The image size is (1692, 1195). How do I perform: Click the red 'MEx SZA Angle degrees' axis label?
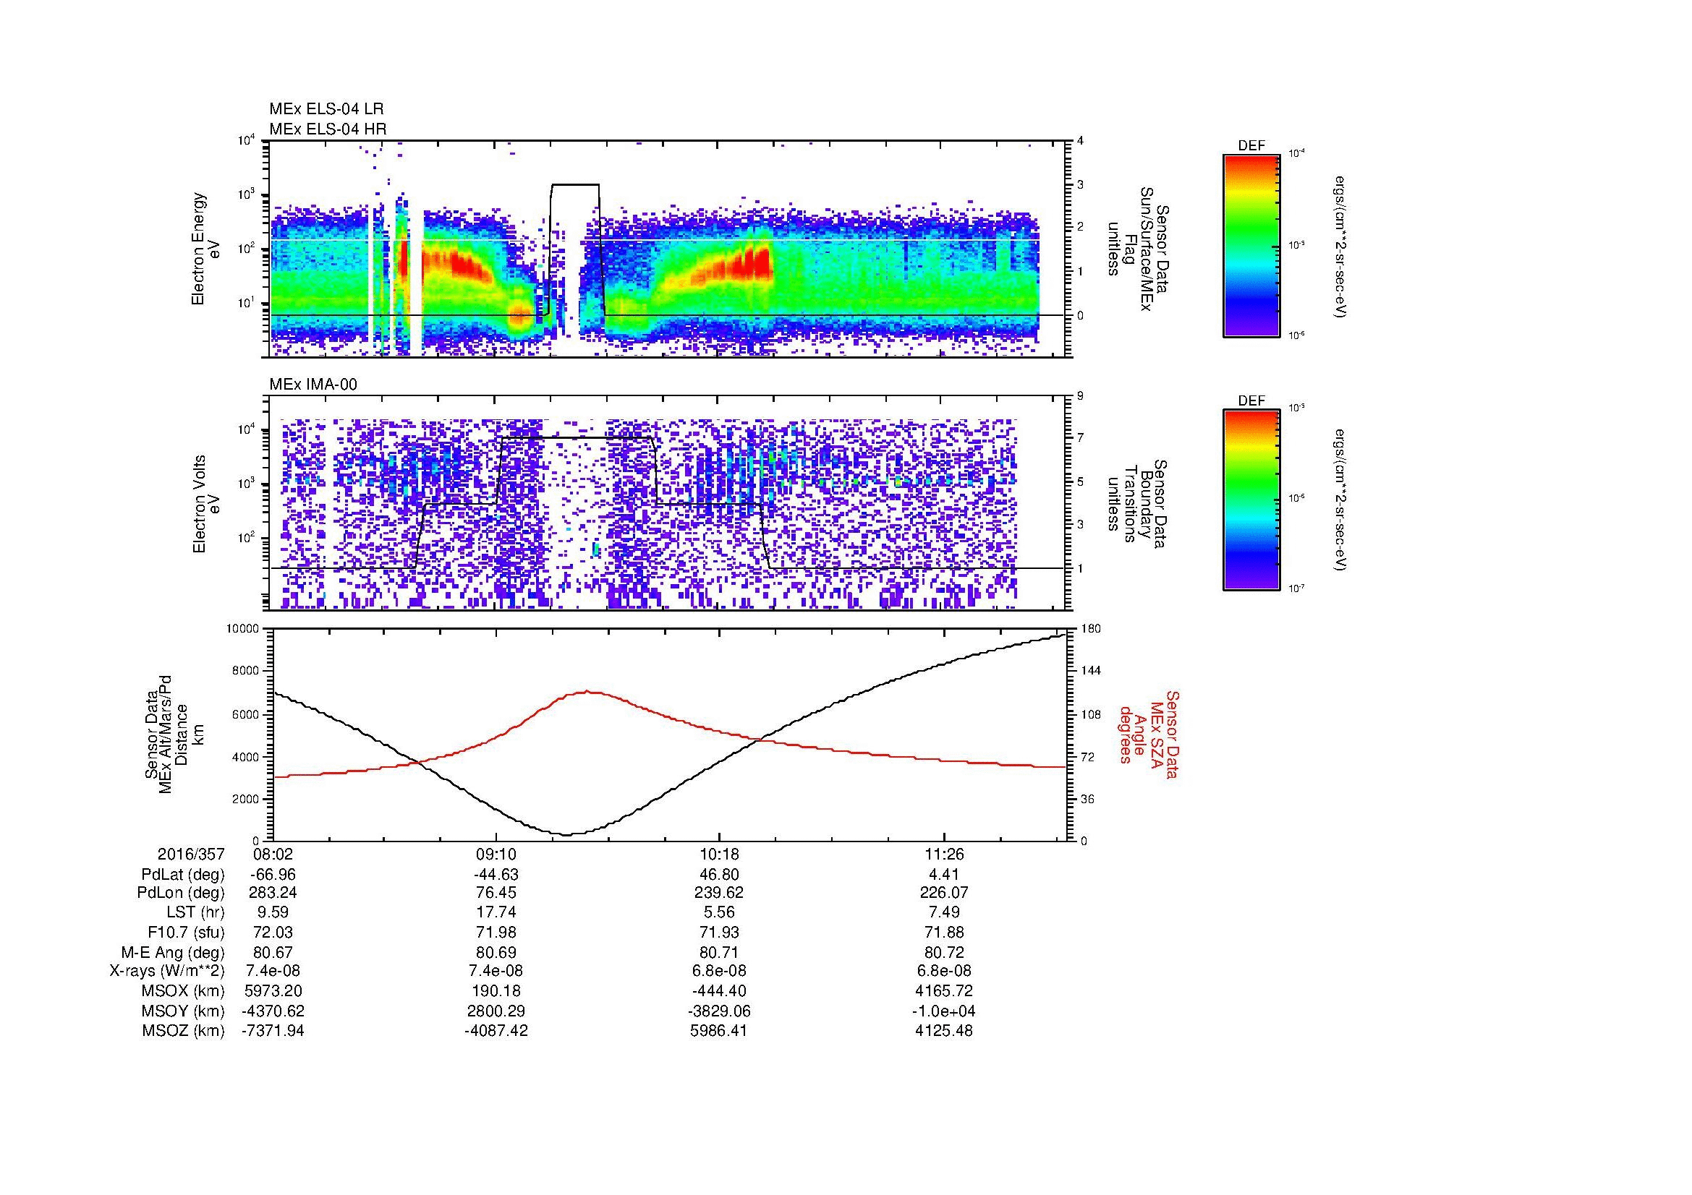click(x=1149, y=734)
